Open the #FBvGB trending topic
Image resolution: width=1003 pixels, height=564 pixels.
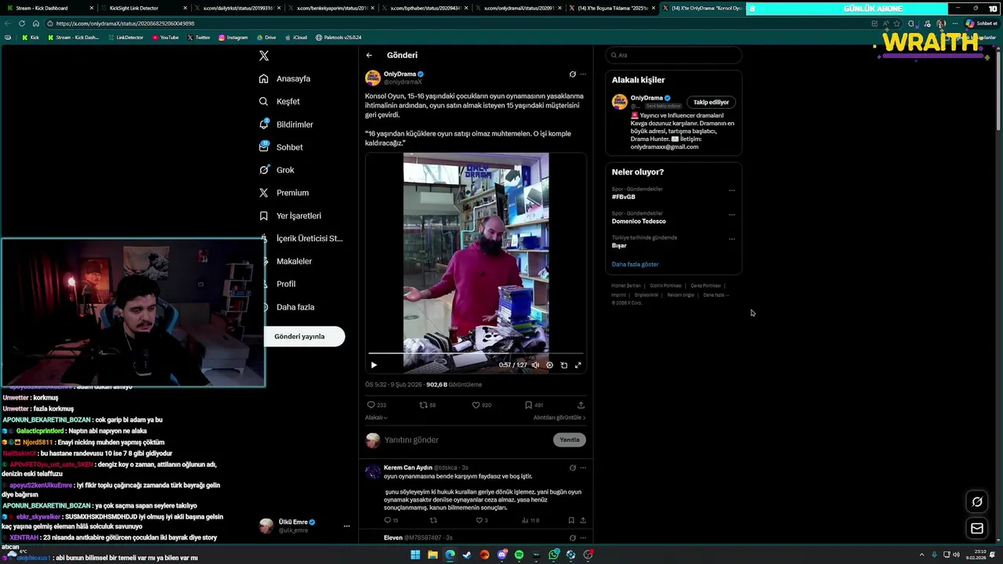[x=624, y=197]
